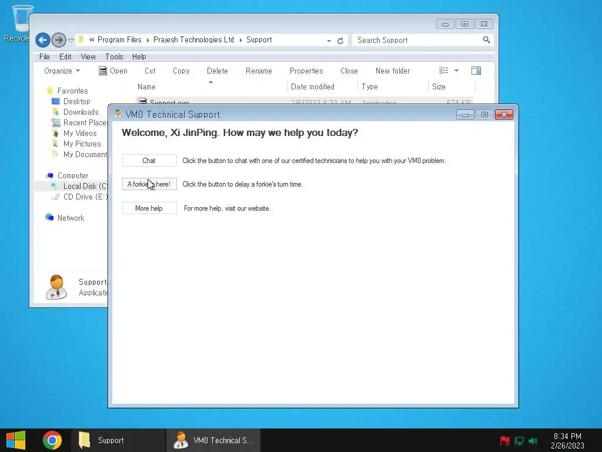This screenshot has width=602, height=452.
Task: Open My Videos in navigation pane
Action: coord(74,133)
